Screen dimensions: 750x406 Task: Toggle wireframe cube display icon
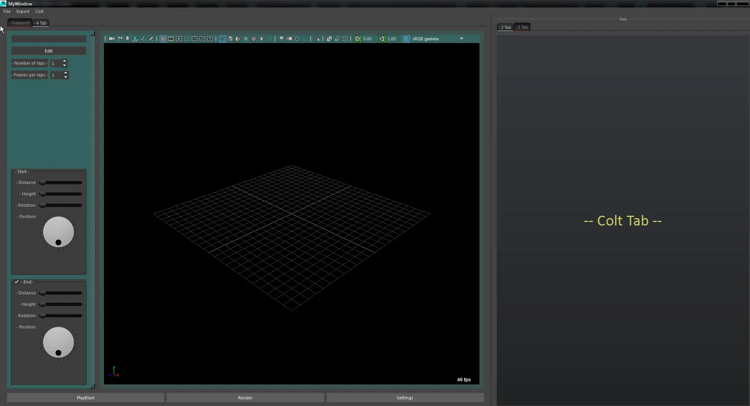(222, 39)
